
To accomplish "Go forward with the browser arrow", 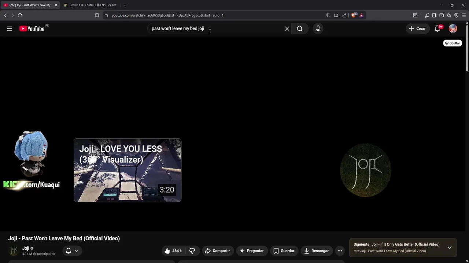I will (12, 15).
